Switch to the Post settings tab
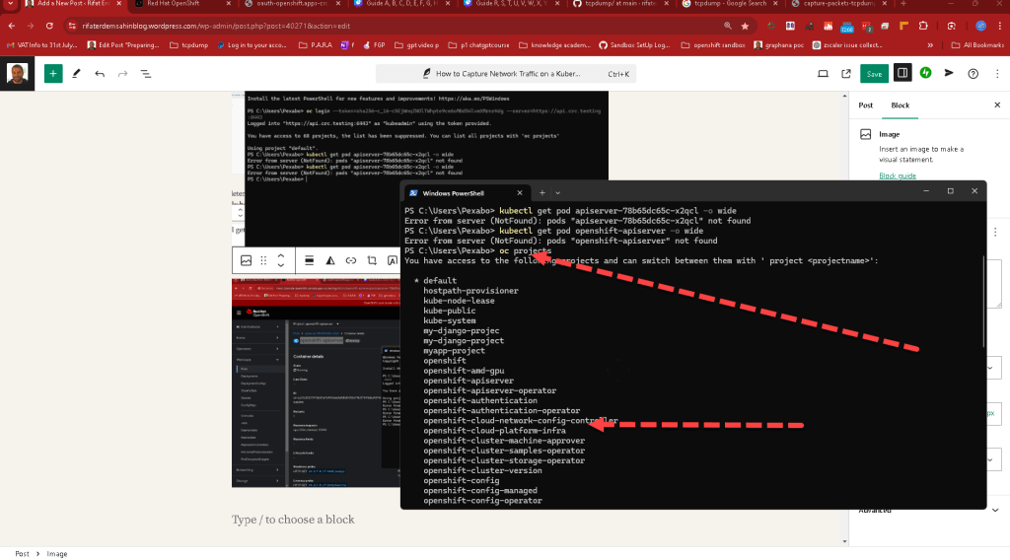 [866, 105]
